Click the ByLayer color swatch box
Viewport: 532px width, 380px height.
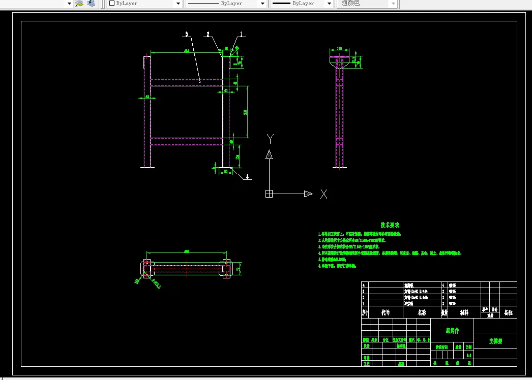click(x=112, y=3)
